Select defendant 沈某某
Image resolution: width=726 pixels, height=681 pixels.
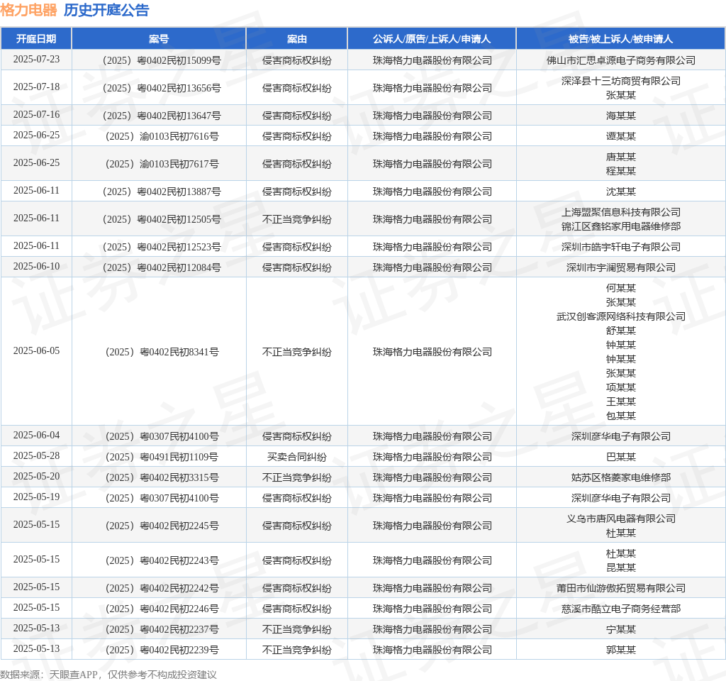(x=621, y=192)
